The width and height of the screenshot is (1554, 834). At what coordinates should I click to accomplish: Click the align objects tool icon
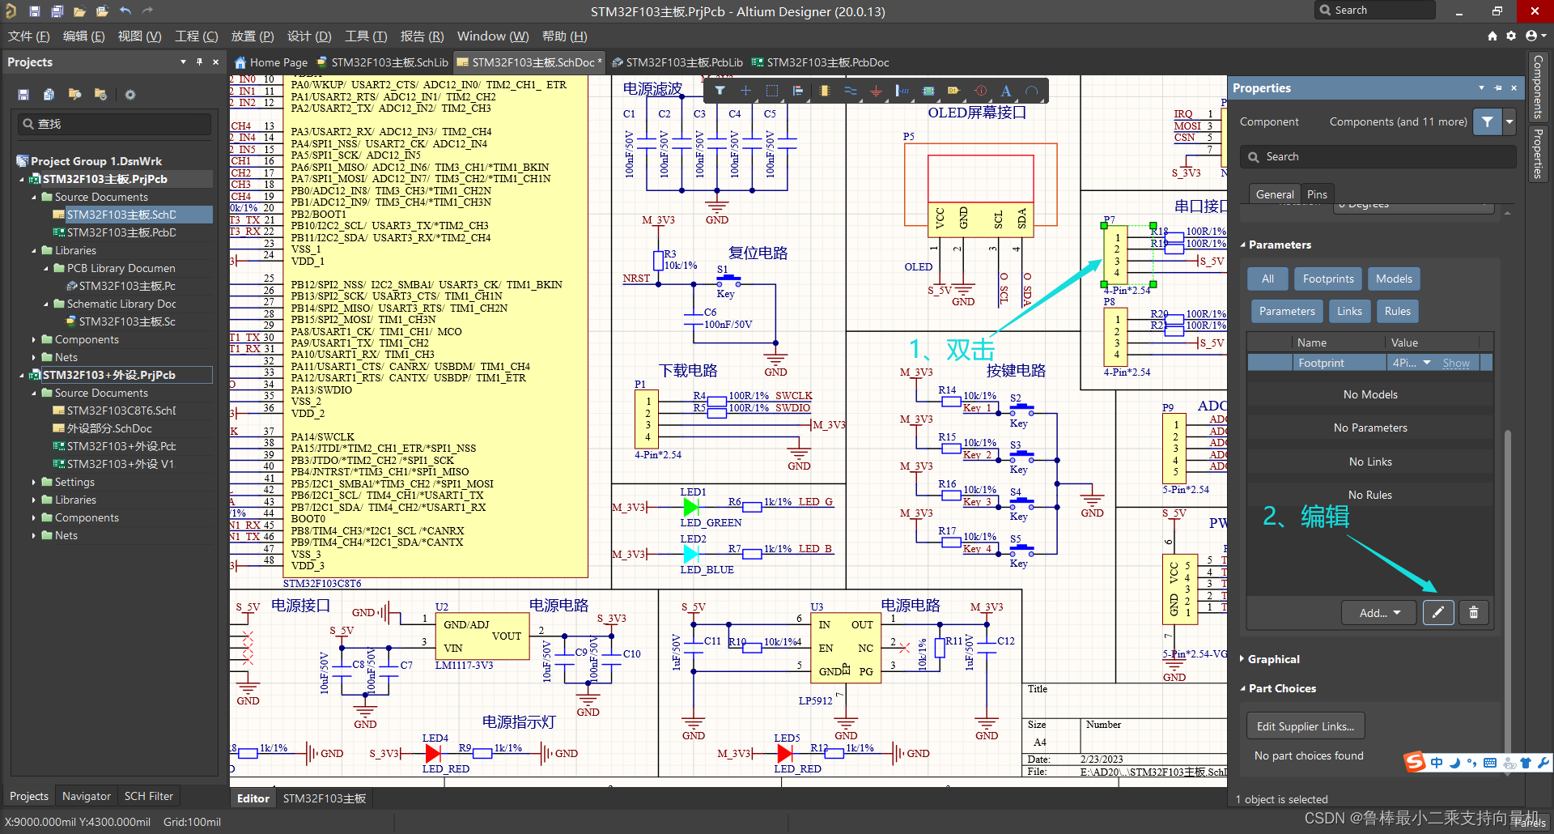click(x=797, y=91)
